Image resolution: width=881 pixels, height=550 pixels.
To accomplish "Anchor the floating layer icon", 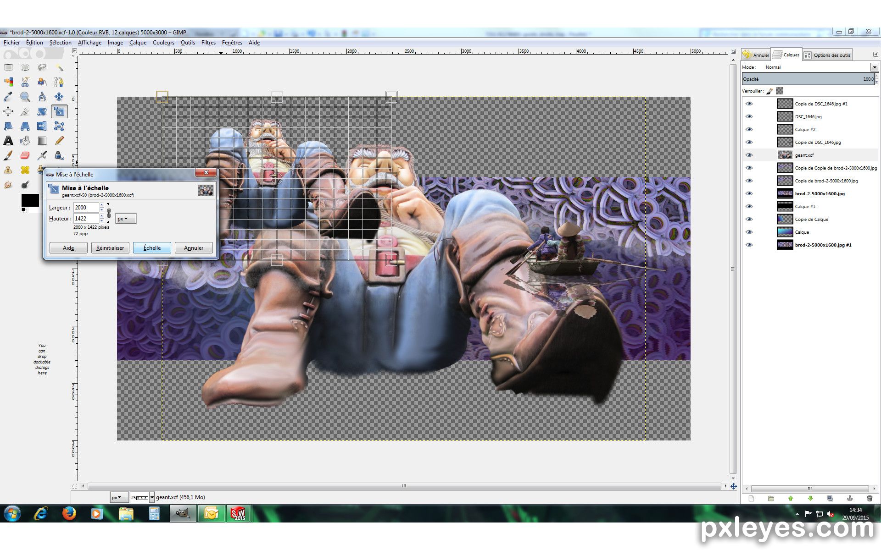I will (x=850, y=498).
